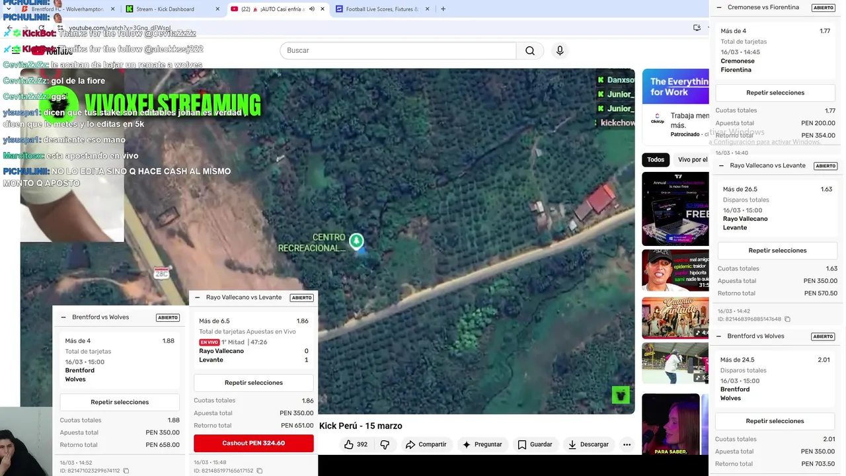Click the cast/install icon in address bar

coord(697,28)
